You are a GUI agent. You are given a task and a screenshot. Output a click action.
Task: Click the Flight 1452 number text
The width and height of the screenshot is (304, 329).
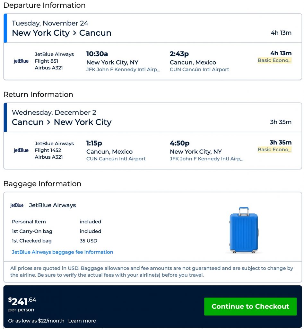tap(48, 150)
